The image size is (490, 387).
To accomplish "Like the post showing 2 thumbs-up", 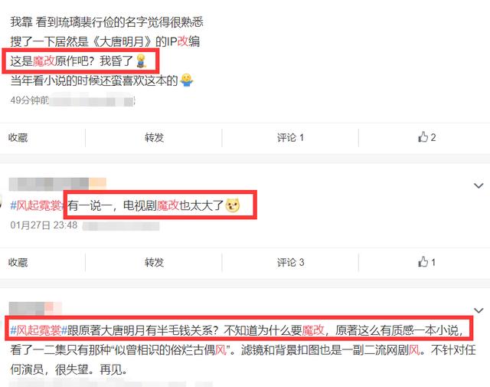I will coord(426,137).
